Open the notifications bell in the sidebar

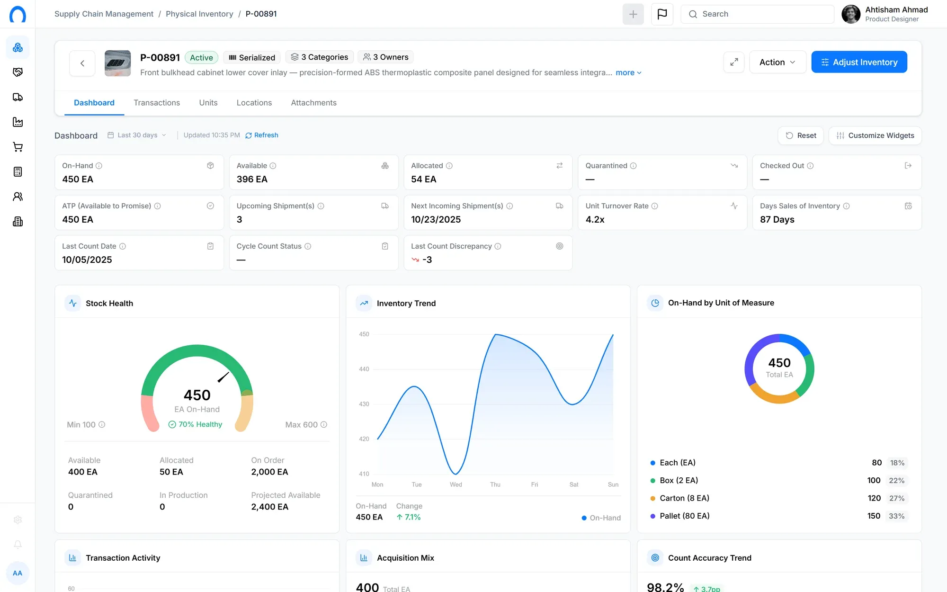pos(18,544)
